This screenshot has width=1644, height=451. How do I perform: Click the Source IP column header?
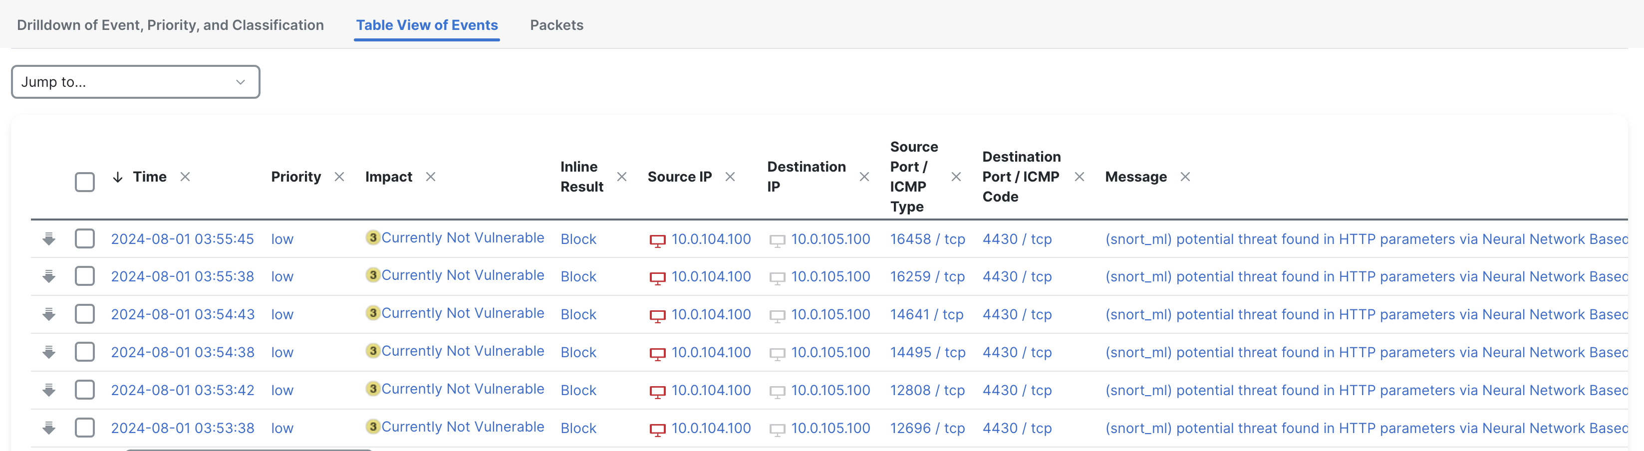pos(680,177)
